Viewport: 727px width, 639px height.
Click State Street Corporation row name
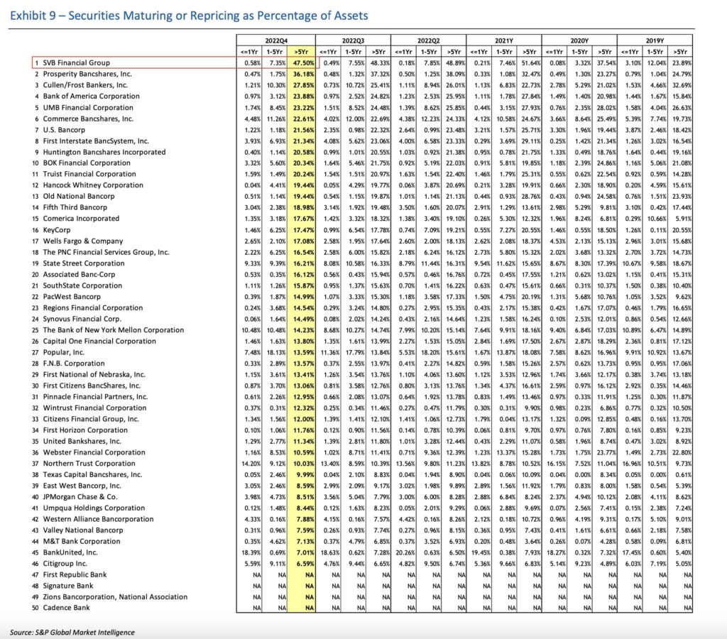click(84, 263)
